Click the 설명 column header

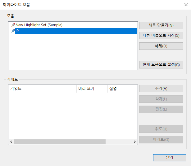123,89
